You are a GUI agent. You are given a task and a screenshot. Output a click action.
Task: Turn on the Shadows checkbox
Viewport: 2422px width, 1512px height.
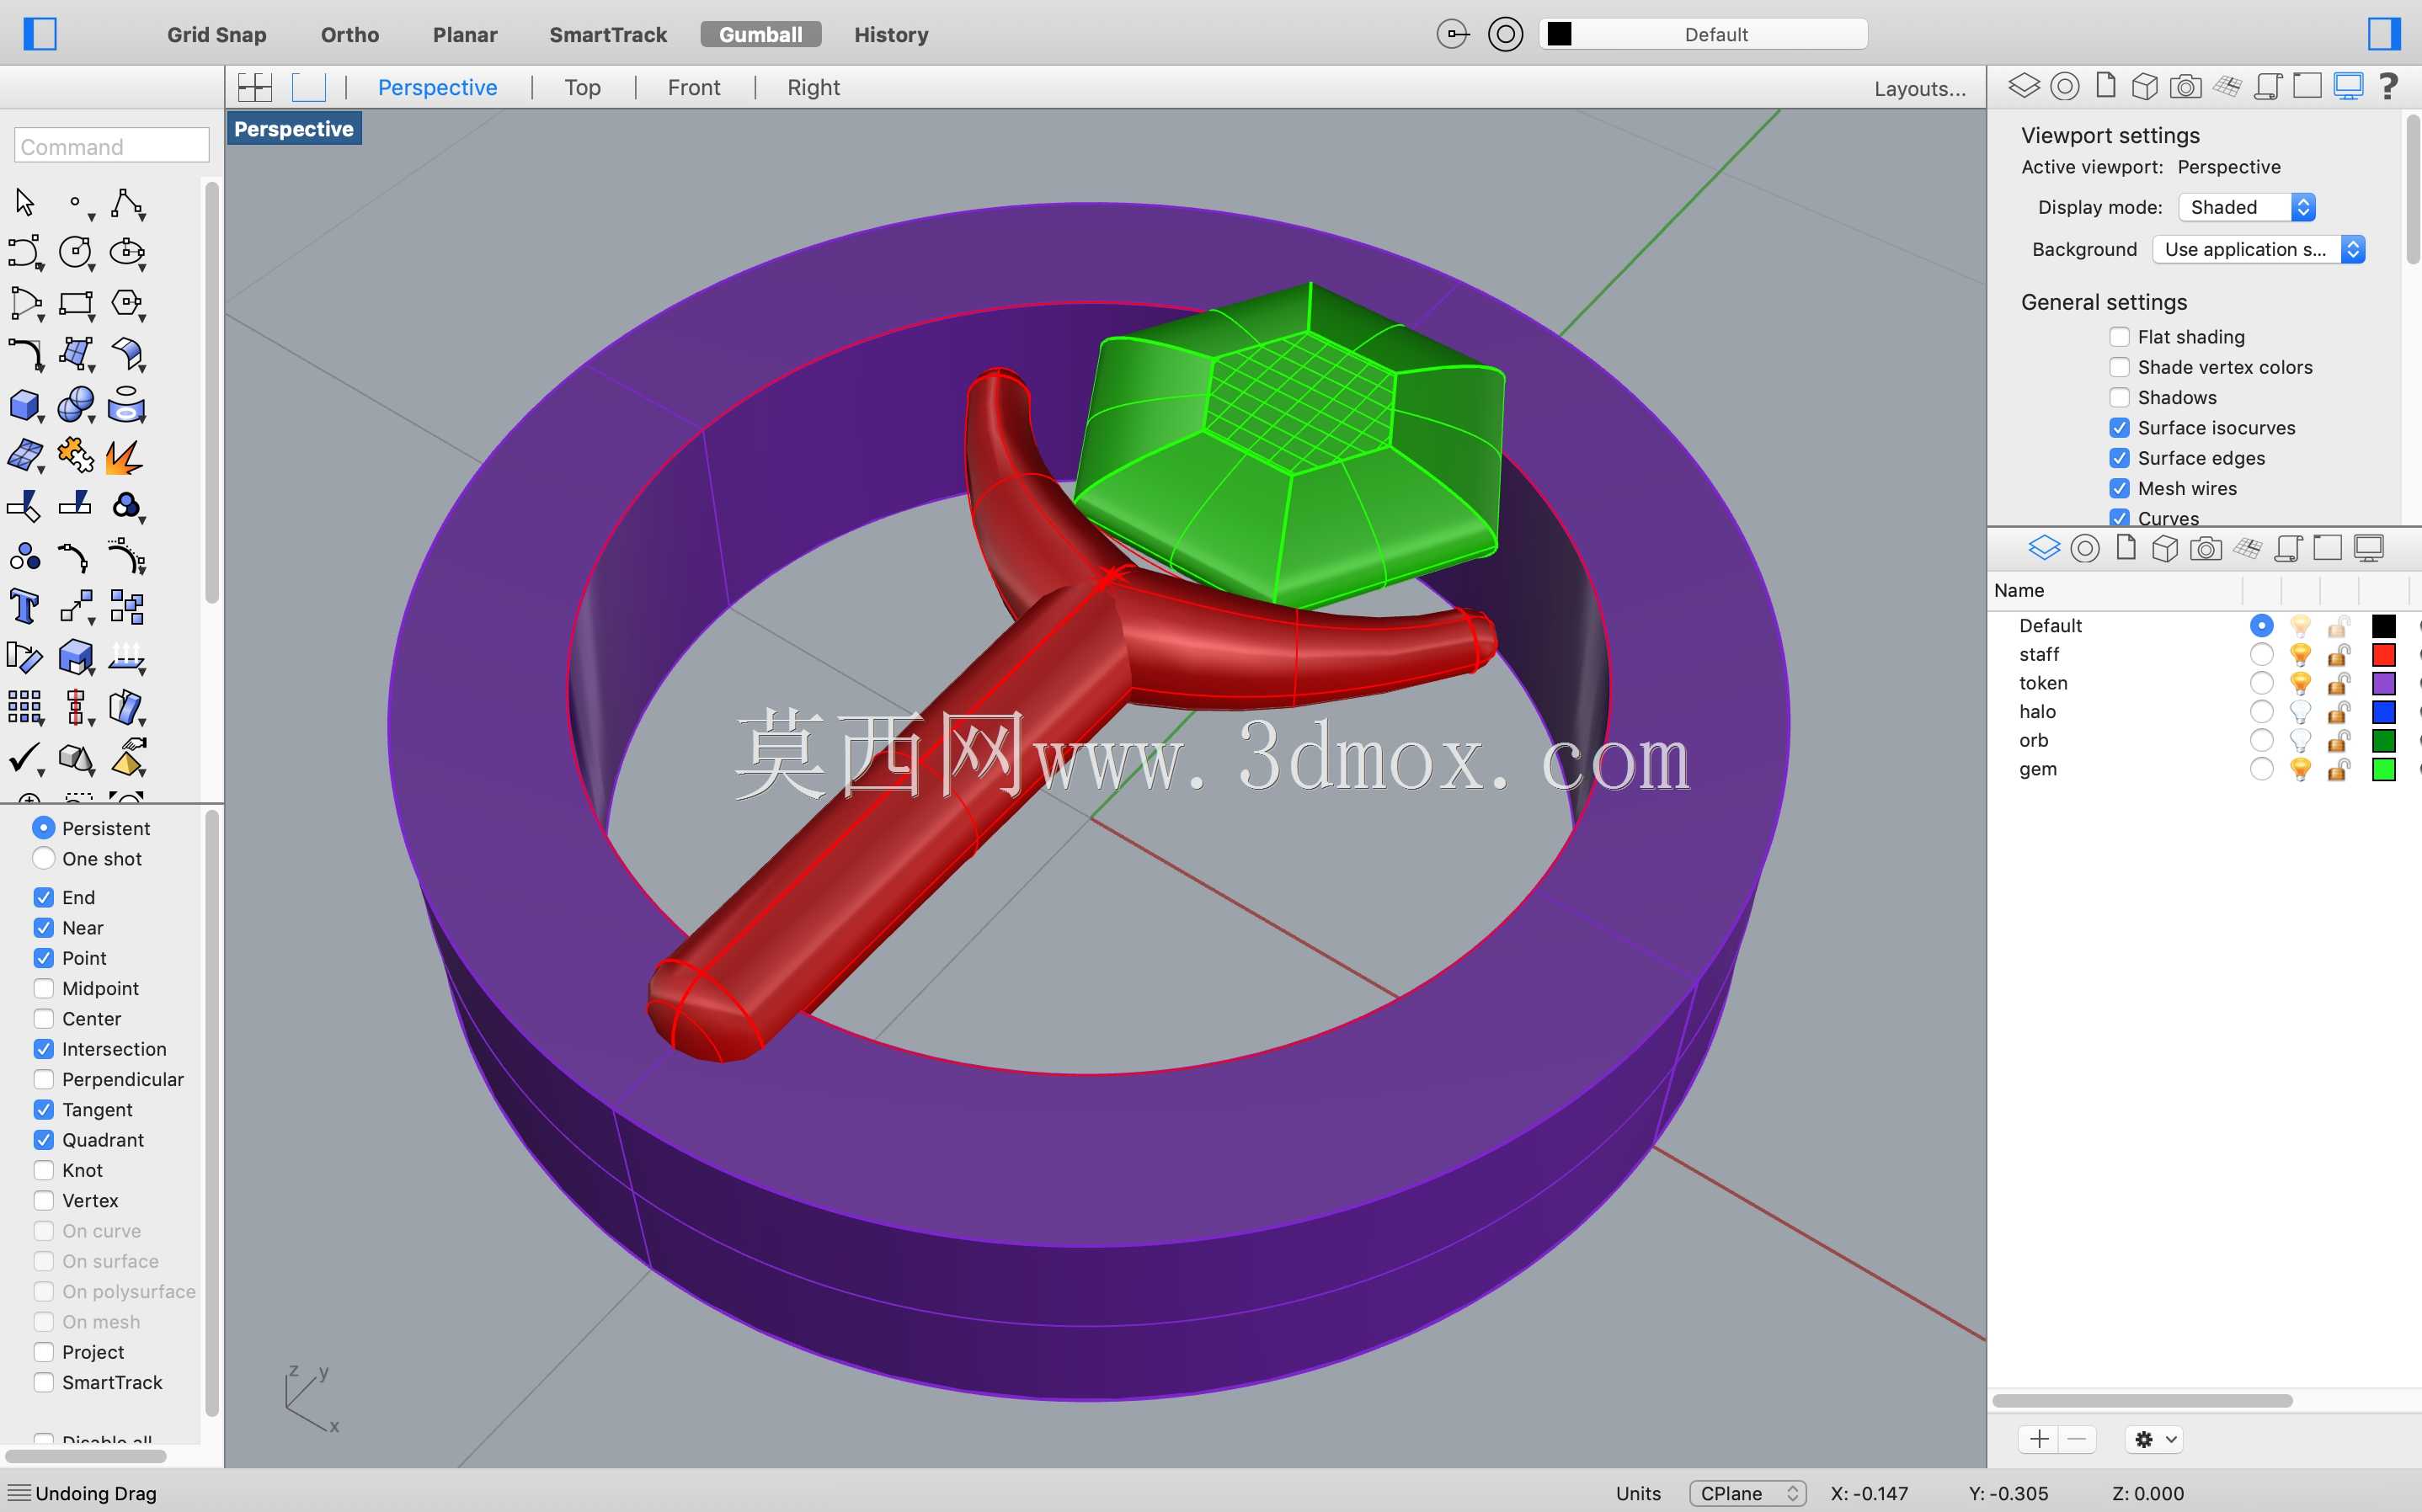[2119, 397]
